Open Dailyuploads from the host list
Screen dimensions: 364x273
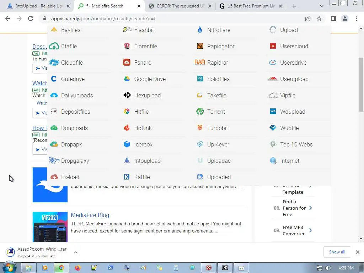[71, 95]
